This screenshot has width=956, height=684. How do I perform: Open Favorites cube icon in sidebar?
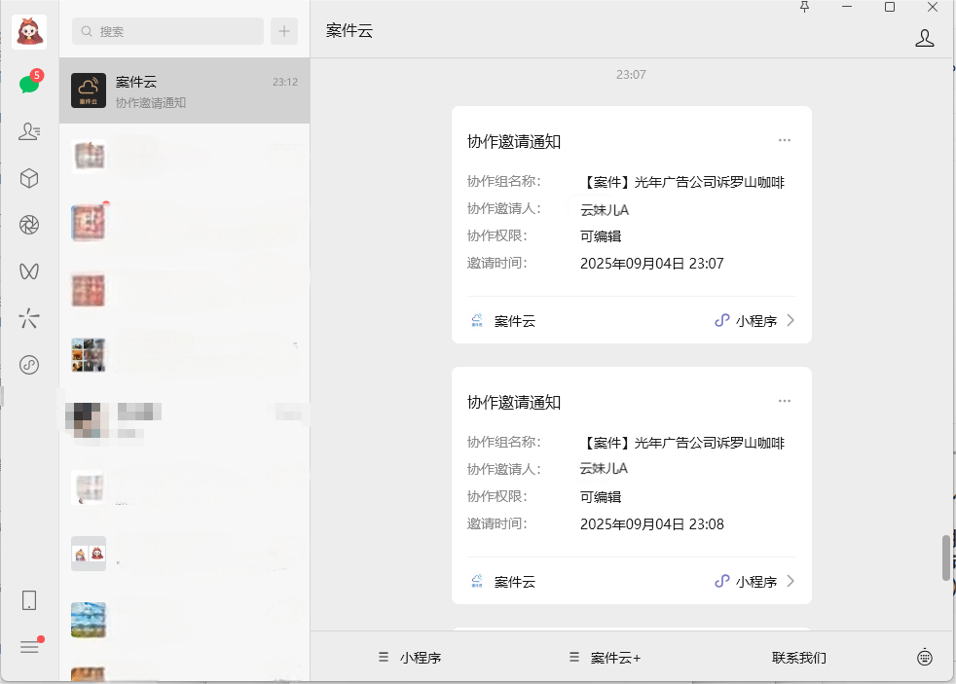[29, 178]
